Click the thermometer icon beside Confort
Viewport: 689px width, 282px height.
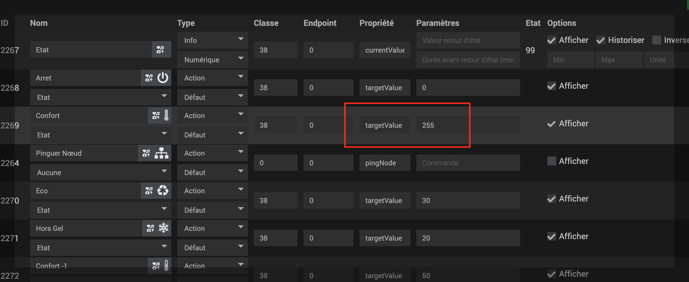(x=166, y=115)
